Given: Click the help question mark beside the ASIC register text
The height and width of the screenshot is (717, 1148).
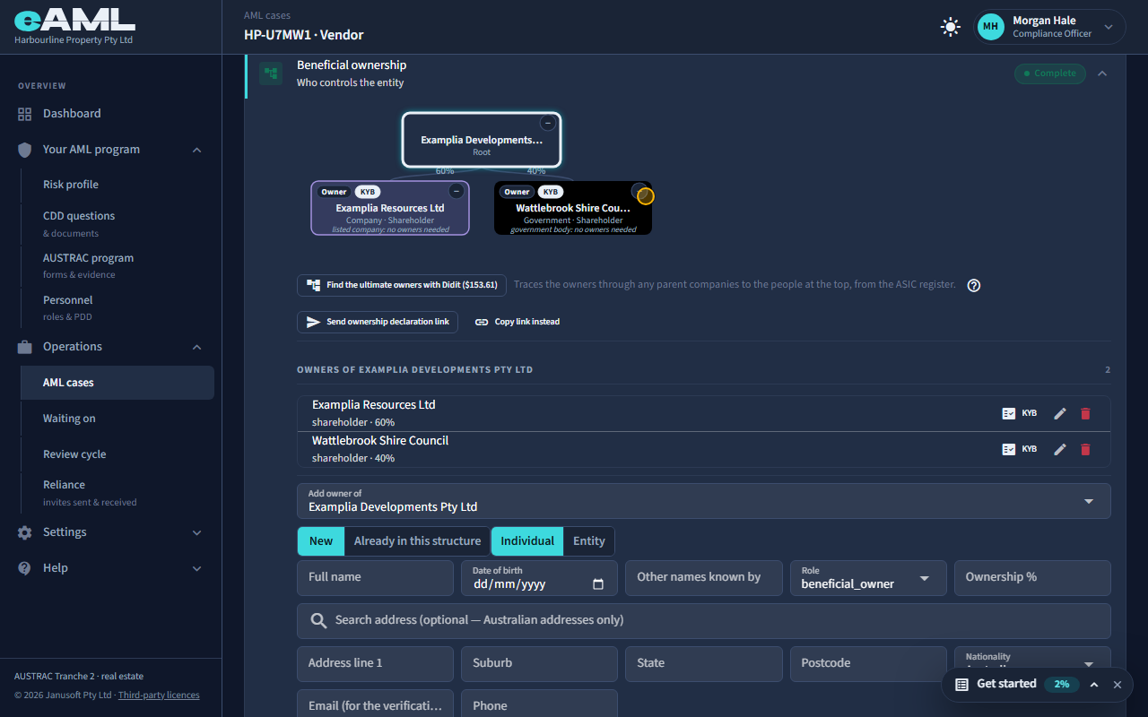Looking at the screenshot, I should (974, 285).
